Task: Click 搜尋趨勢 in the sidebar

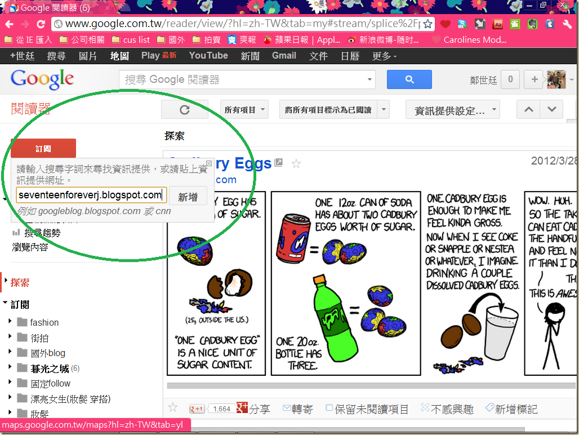Action: click(42, 233)
